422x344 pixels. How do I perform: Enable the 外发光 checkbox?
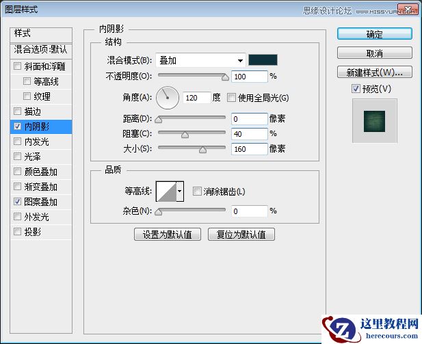(x=17, y=216)
